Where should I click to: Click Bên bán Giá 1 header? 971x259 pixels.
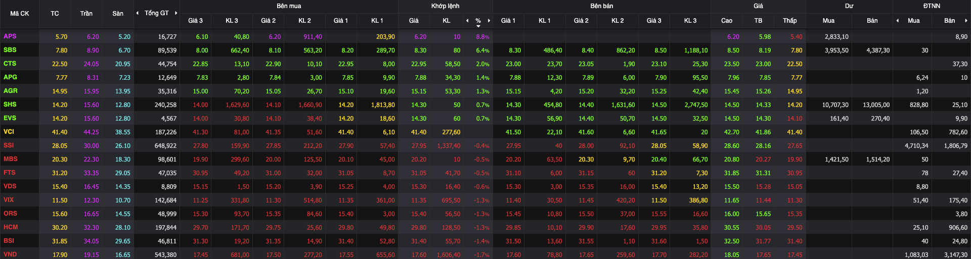pyautogui.click(x=508, y=21)
